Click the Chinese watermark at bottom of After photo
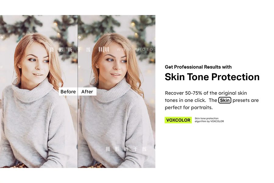Viewport: 274px width, 183px height. point(126,149)
